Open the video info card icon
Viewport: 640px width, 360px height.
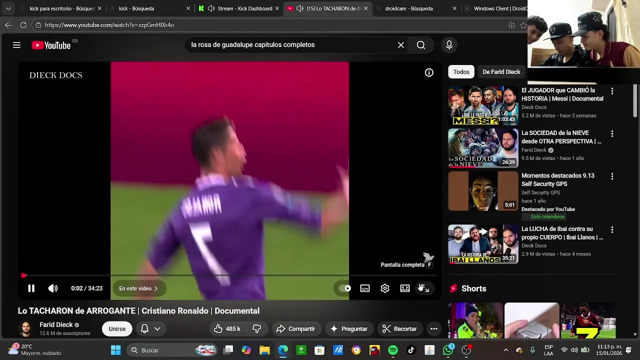click(x=429, y=72)
